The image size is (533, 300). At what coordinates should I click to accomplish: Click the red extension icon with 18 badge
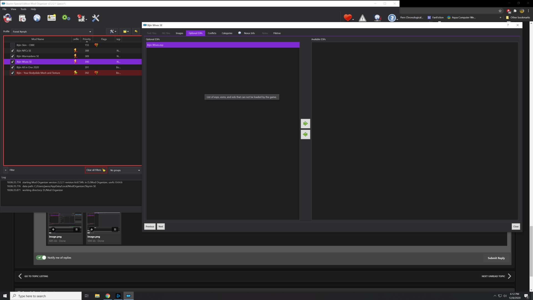[x=509, y=11]
